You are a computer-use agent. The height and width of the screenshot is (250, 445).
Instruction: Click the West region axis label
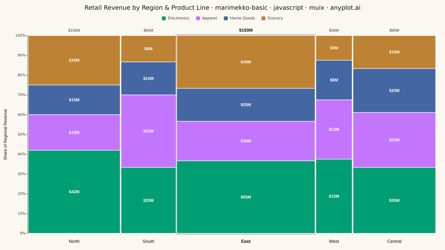(x=334, y=241)
